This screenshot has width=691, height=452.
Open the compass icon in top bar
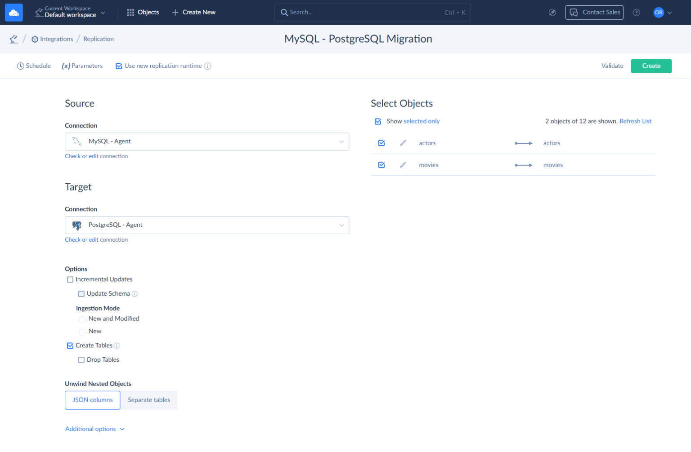[x=552, y=12]
